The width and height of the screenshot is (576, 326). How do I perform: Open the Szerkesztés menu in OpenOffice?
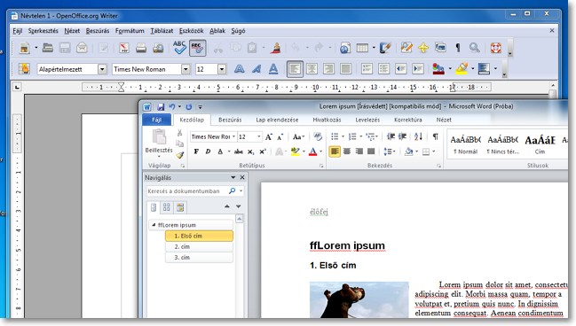(43, 31)
